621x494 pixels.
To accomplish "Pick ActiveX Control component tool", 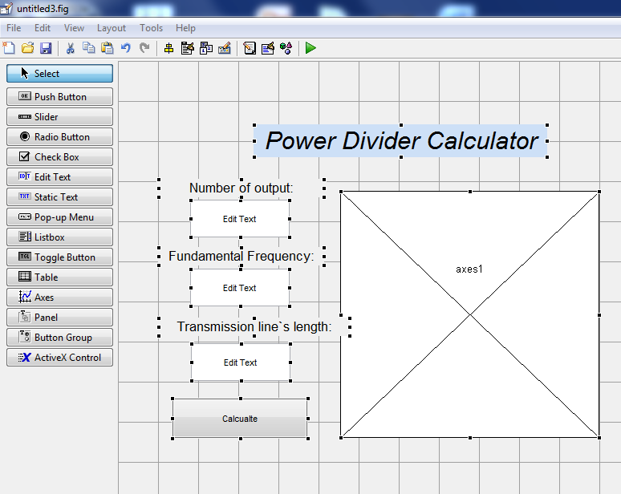I will [60, 358].
